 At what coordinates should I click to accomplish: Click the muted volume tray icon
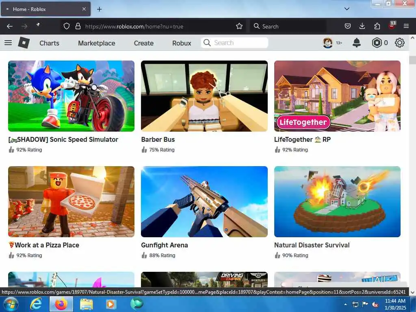375,305
